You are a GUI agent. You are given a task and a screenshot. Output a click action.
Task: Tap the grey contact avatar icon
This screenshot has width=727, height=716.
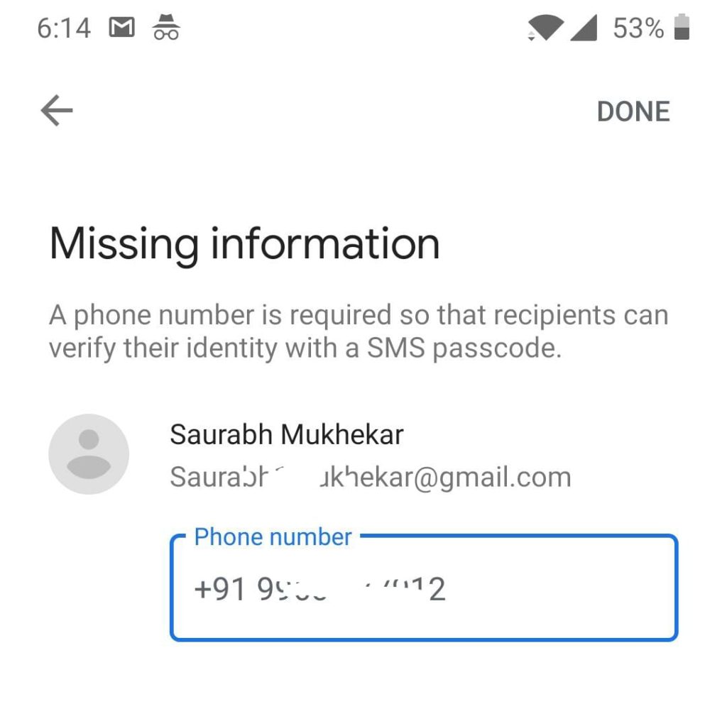click(89, 454)
